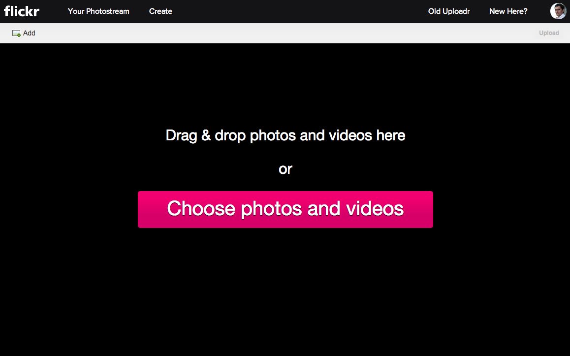The image size is (570, 356).
Task: Click the flickr logo
Action: pos(22,11)
